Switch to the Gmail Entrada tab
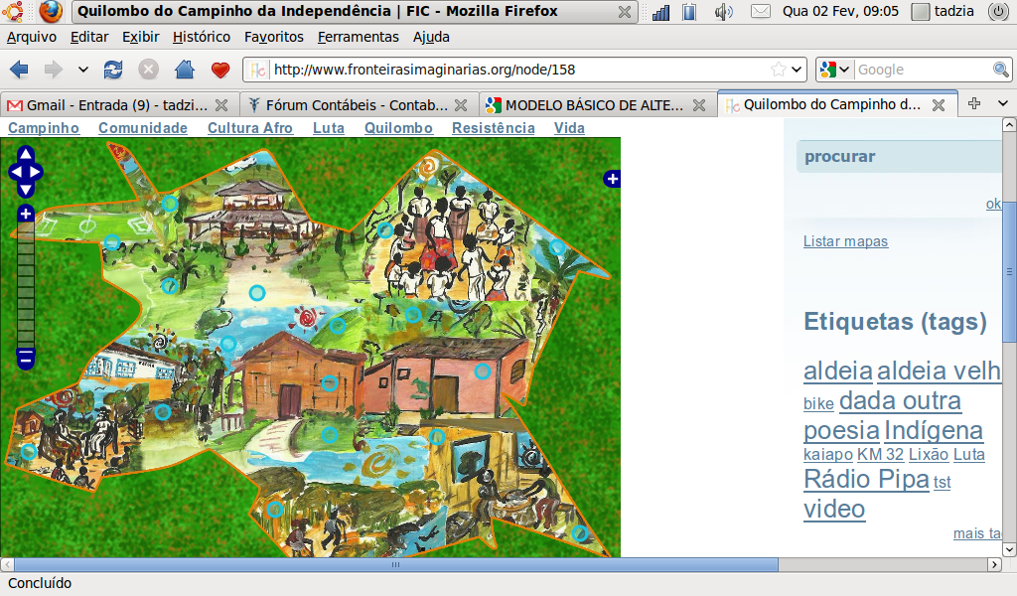This screenshot has height=596, width=1017. pos(119,104)
